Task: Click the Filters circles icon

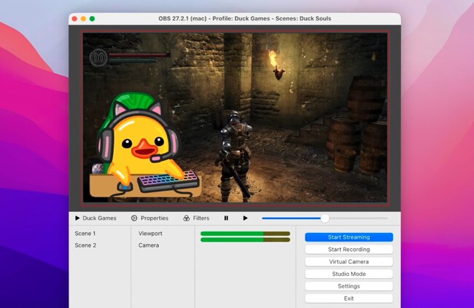Action: tap(187, 218)
